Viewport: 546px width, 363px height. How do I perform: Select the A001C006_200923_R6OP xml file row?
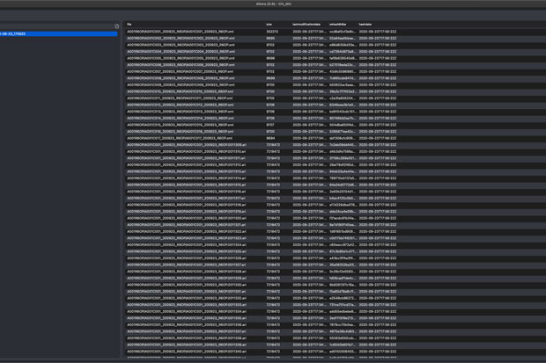pyautogui.click(x=336, y=65)
